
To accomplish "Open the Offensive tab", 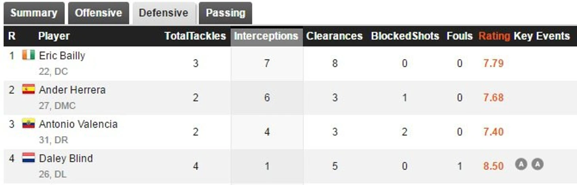I will coord(98,13).
